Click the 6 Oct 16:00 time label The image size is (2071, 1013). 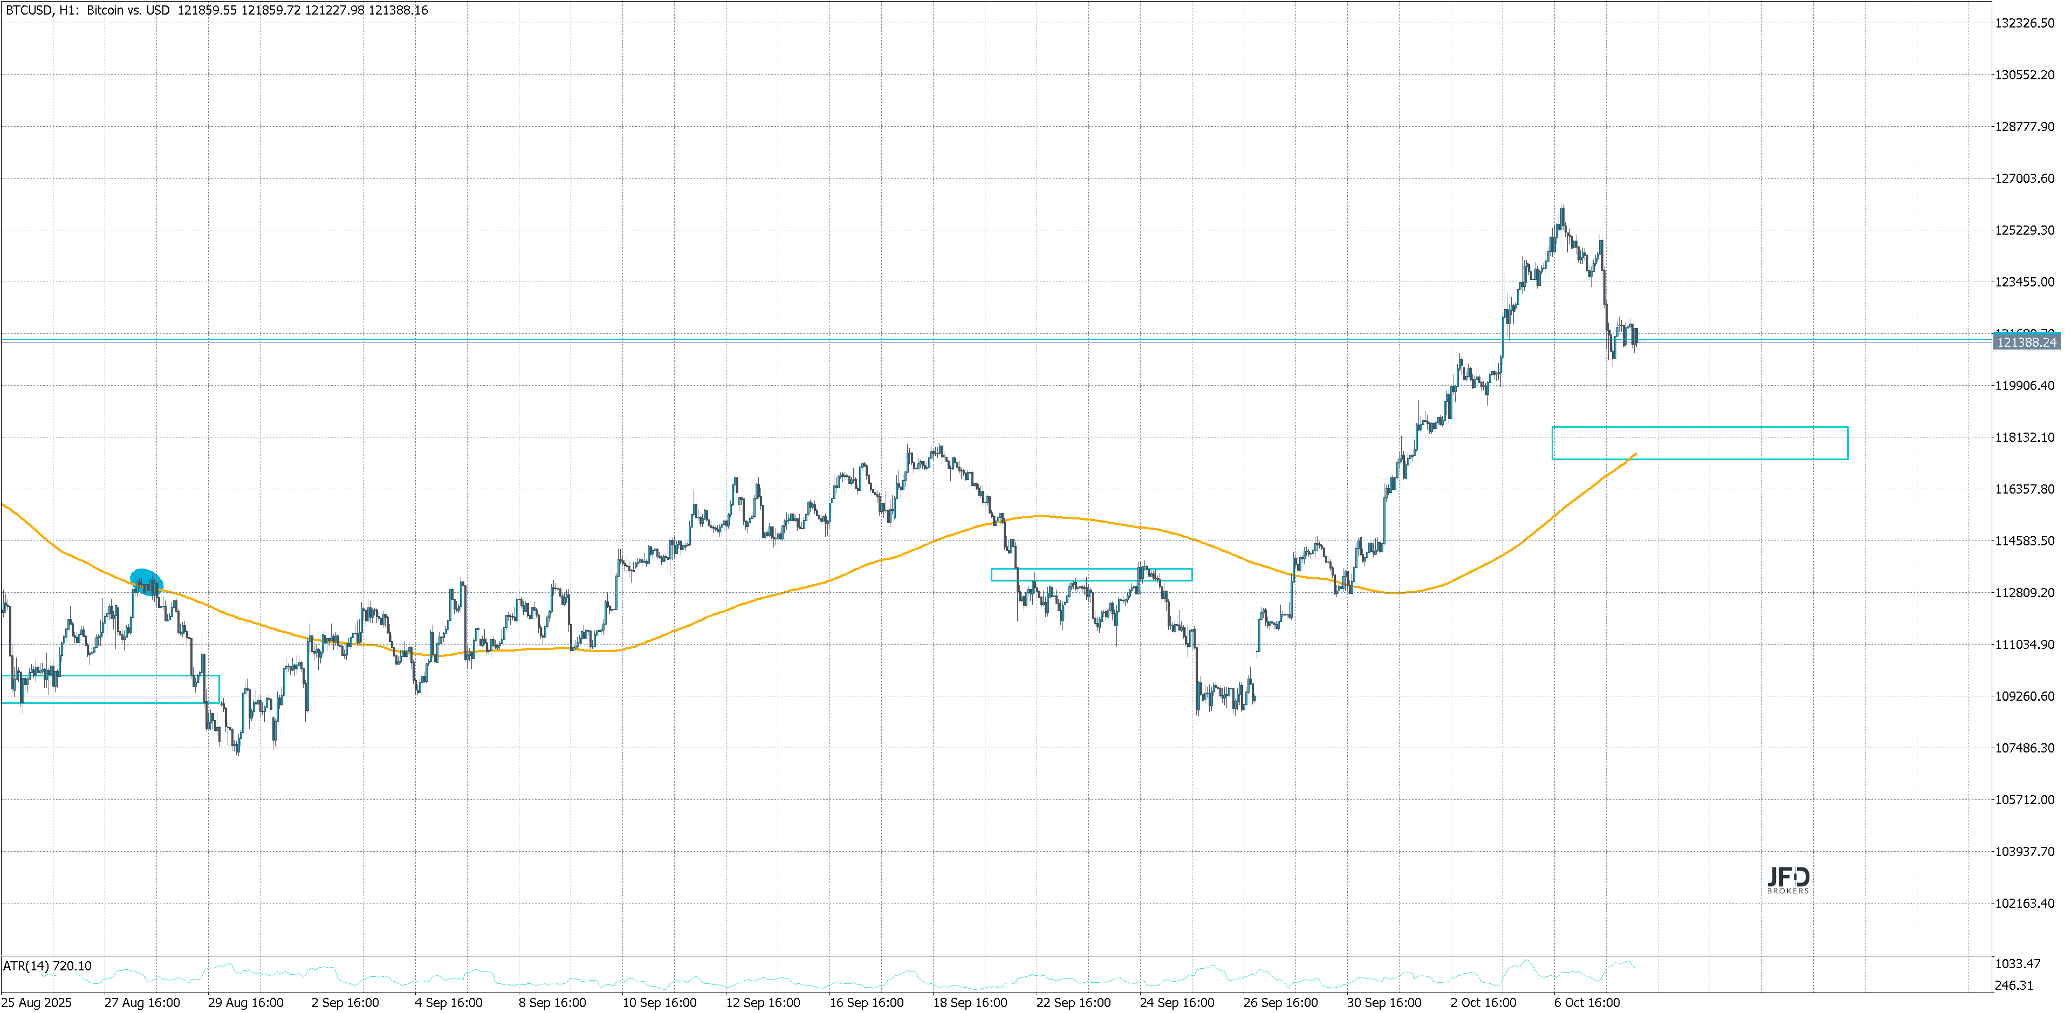1586,1003
